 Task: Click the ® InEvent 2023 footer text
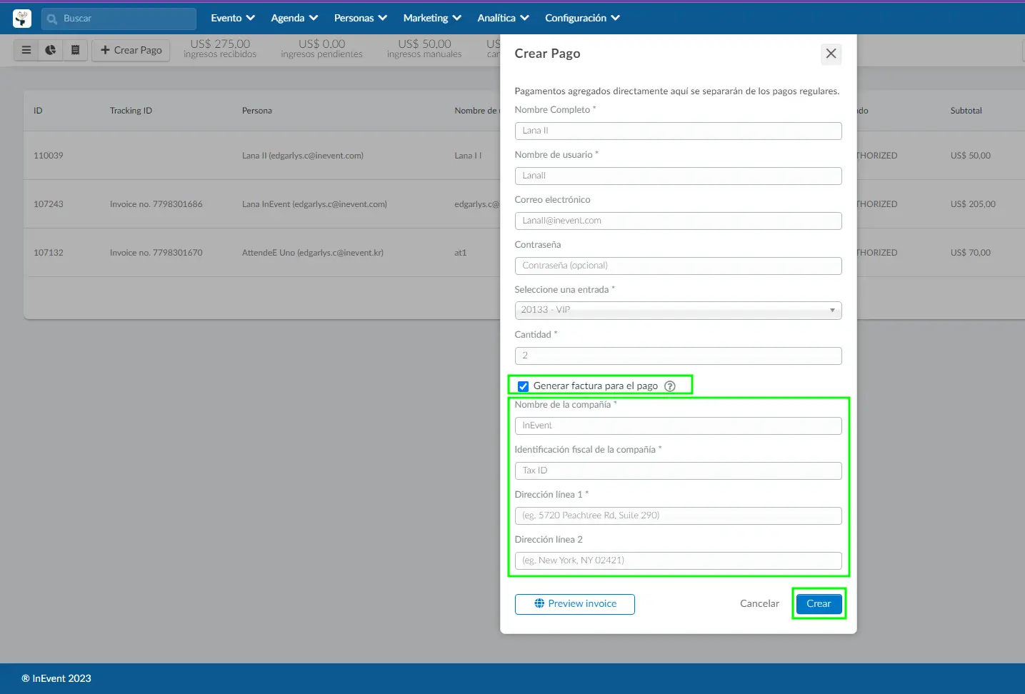[x=56, y=678]
